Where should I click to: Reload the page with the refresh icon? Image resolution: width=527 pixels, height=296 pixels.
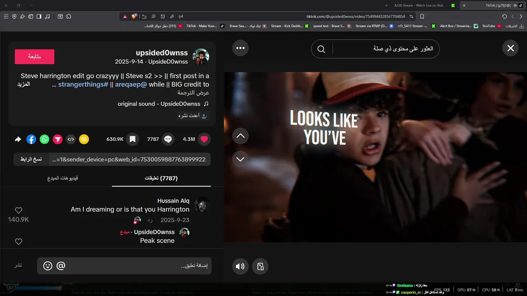[504, 16]
